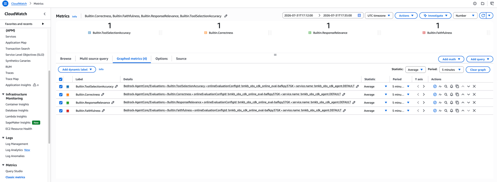
Task: Open Query Studio in the sidebar
Action: pos(14,171)
